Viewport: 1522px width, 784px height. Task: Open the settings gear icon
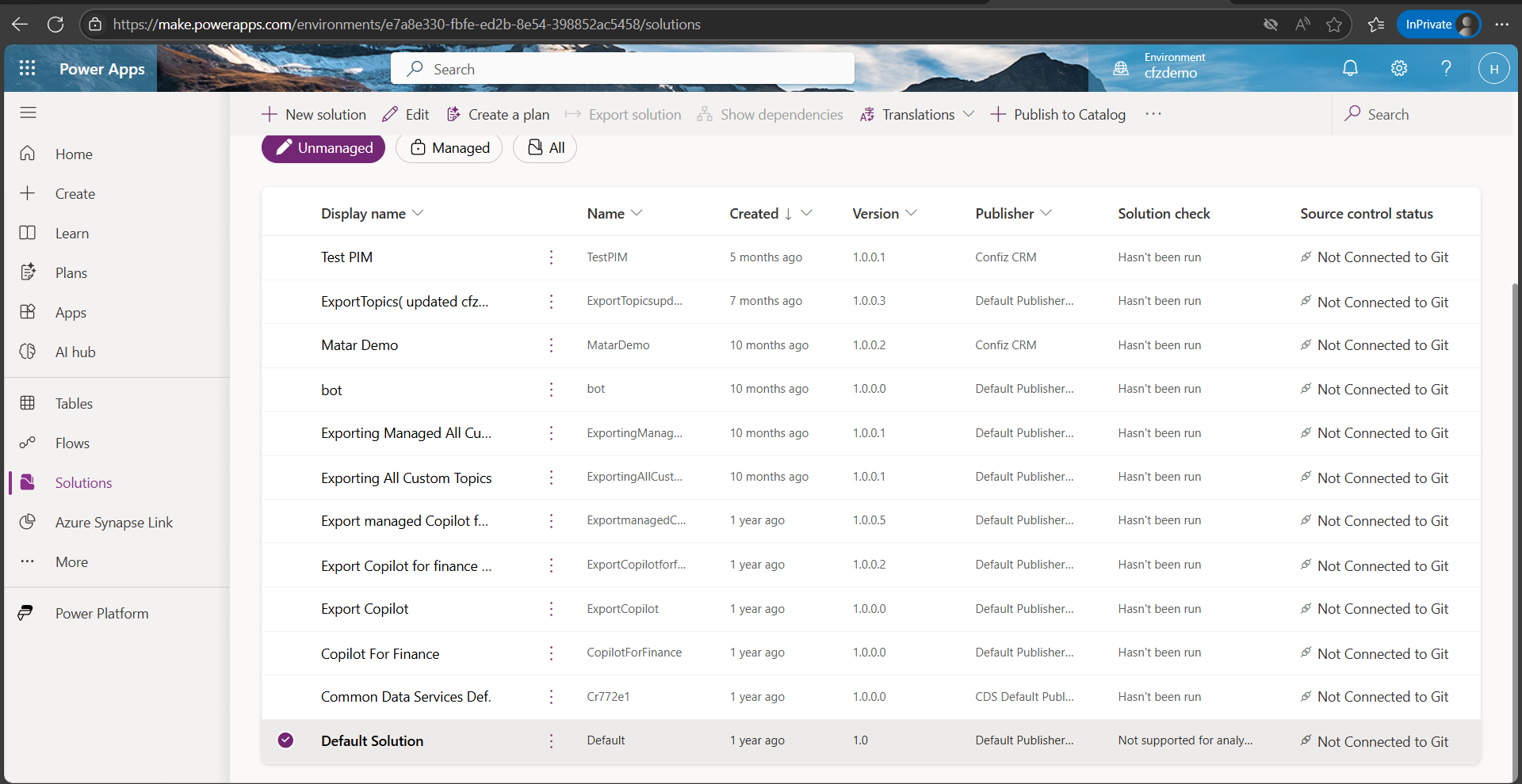1399,69
